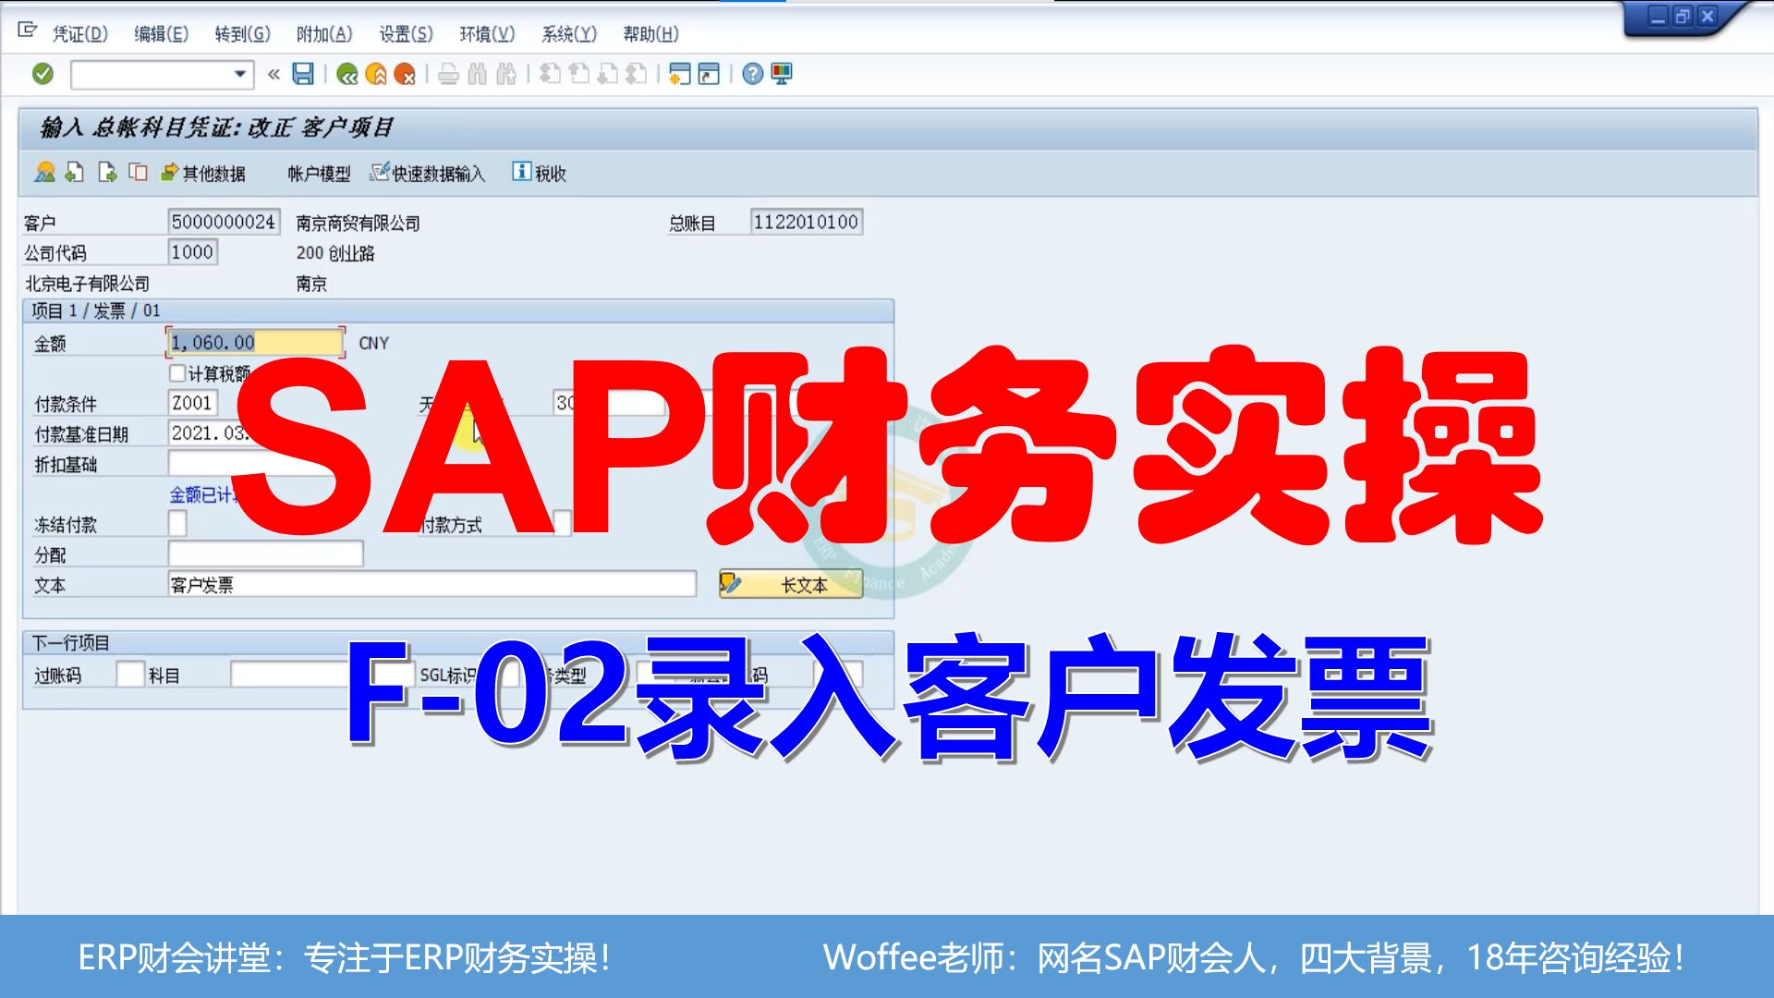Click the 付款条件 field Z001
1774x998 pixels.
[192, 403]
